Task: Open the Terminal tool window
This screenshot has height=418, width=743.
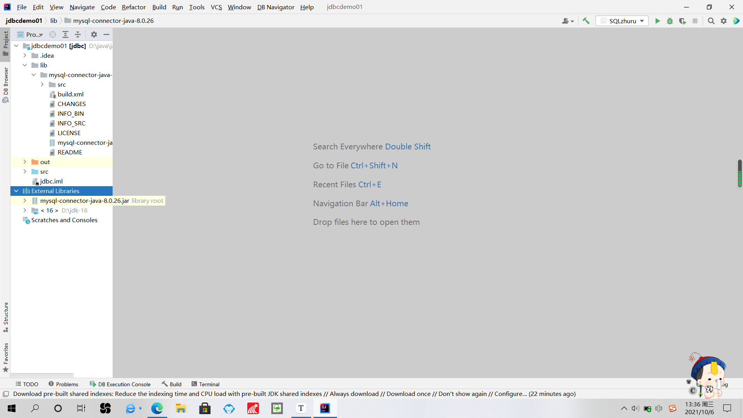Action: 205,384
